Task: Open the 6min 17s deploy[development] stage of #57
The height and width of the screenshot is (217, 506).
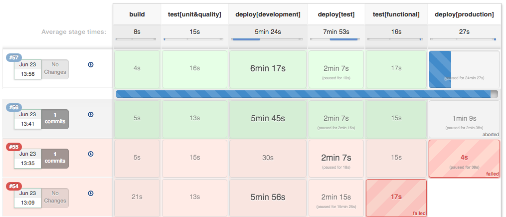Action: click(x=268, y=69)
